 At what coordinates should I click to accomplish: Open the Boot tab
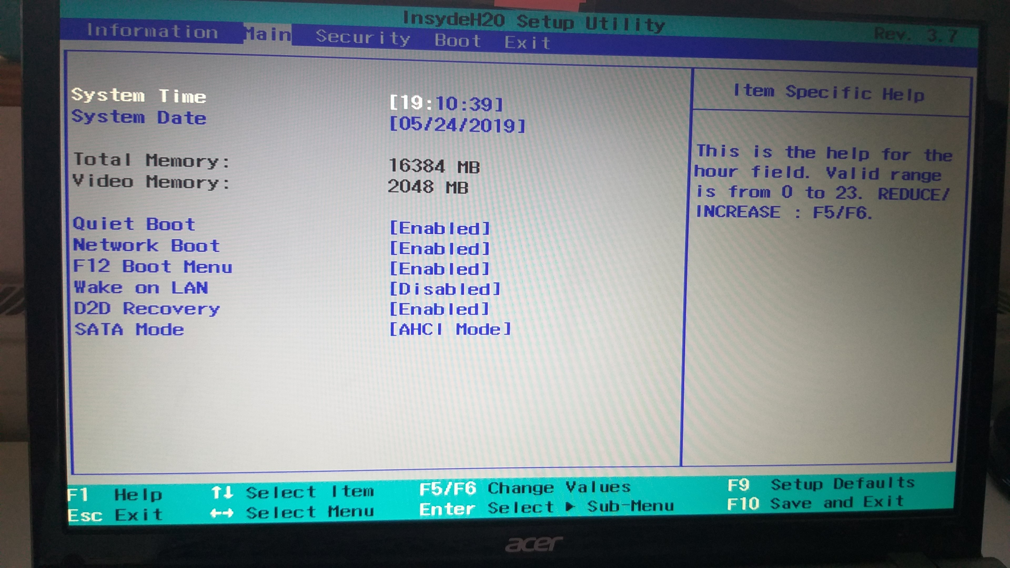pos(458,41)
